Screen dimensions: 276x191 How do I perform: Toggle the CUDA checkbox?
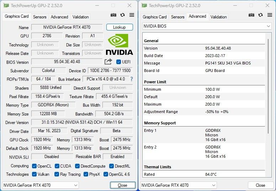click(57, 166)
